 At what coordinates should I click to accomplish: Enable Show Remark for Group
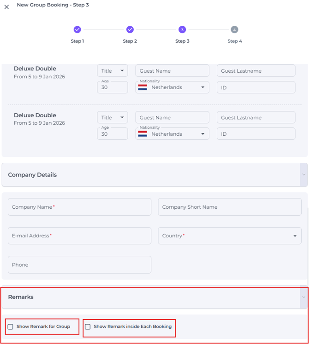pos(11,327)
